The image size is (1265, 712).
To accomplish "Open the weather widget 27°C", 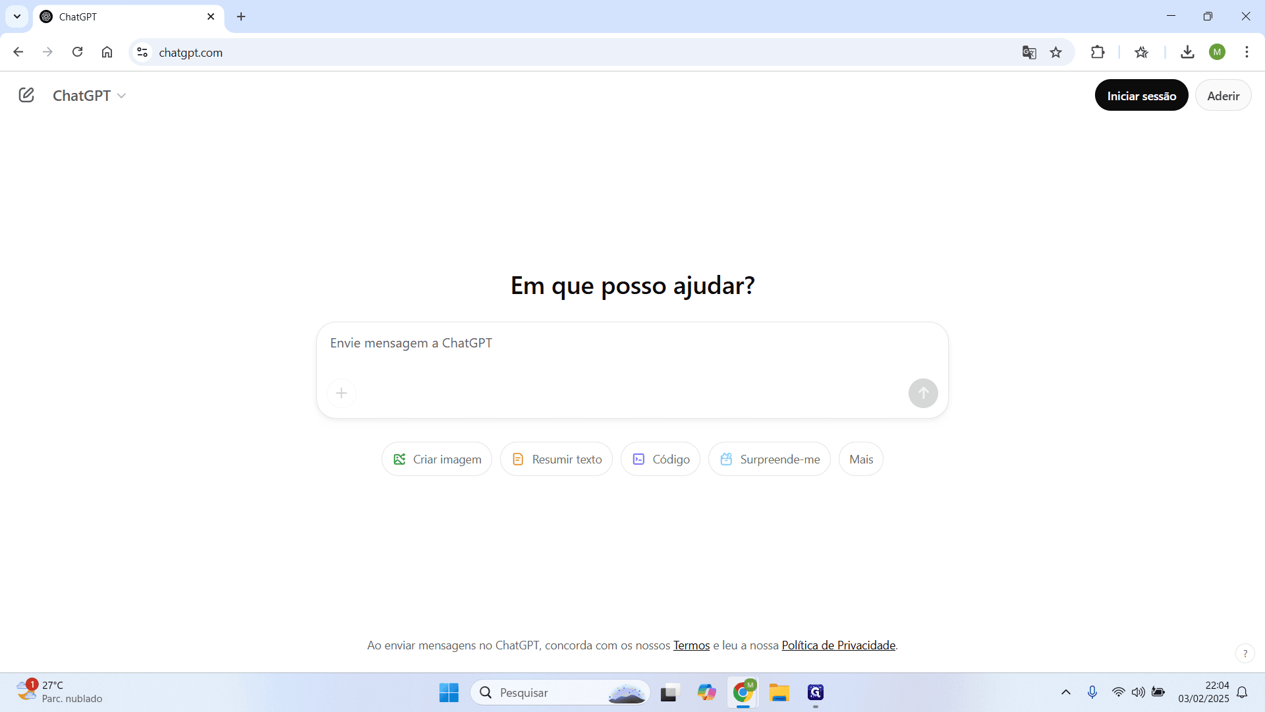I will [x=59, y=692].
